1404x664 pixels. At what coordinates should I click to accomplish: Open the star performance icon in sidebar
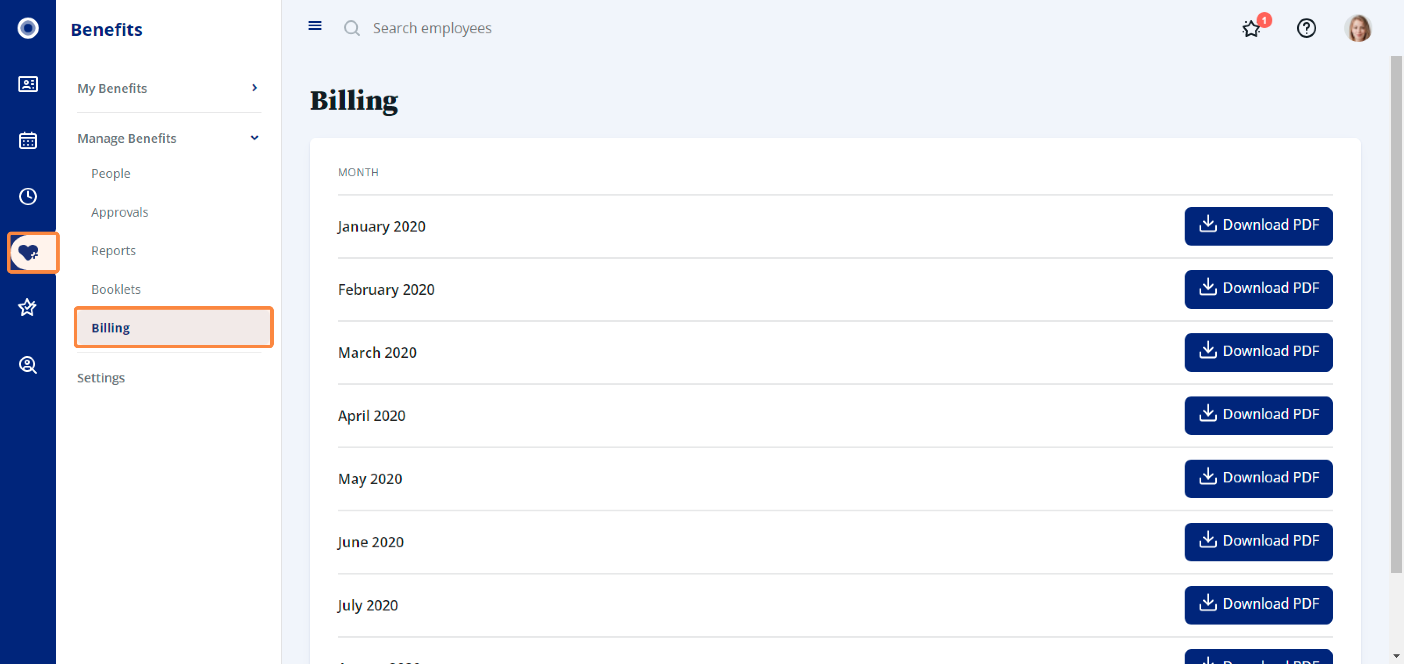click(28, 308)
